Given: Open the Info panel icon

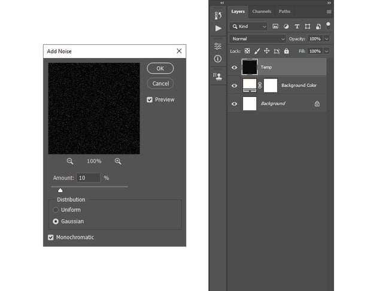Looking at the screenshot, I should (x=218, y=59).
